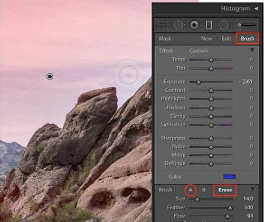Adjust the brush Size slider handle
The width and height of the screenshot is (264, 222).
197,199
